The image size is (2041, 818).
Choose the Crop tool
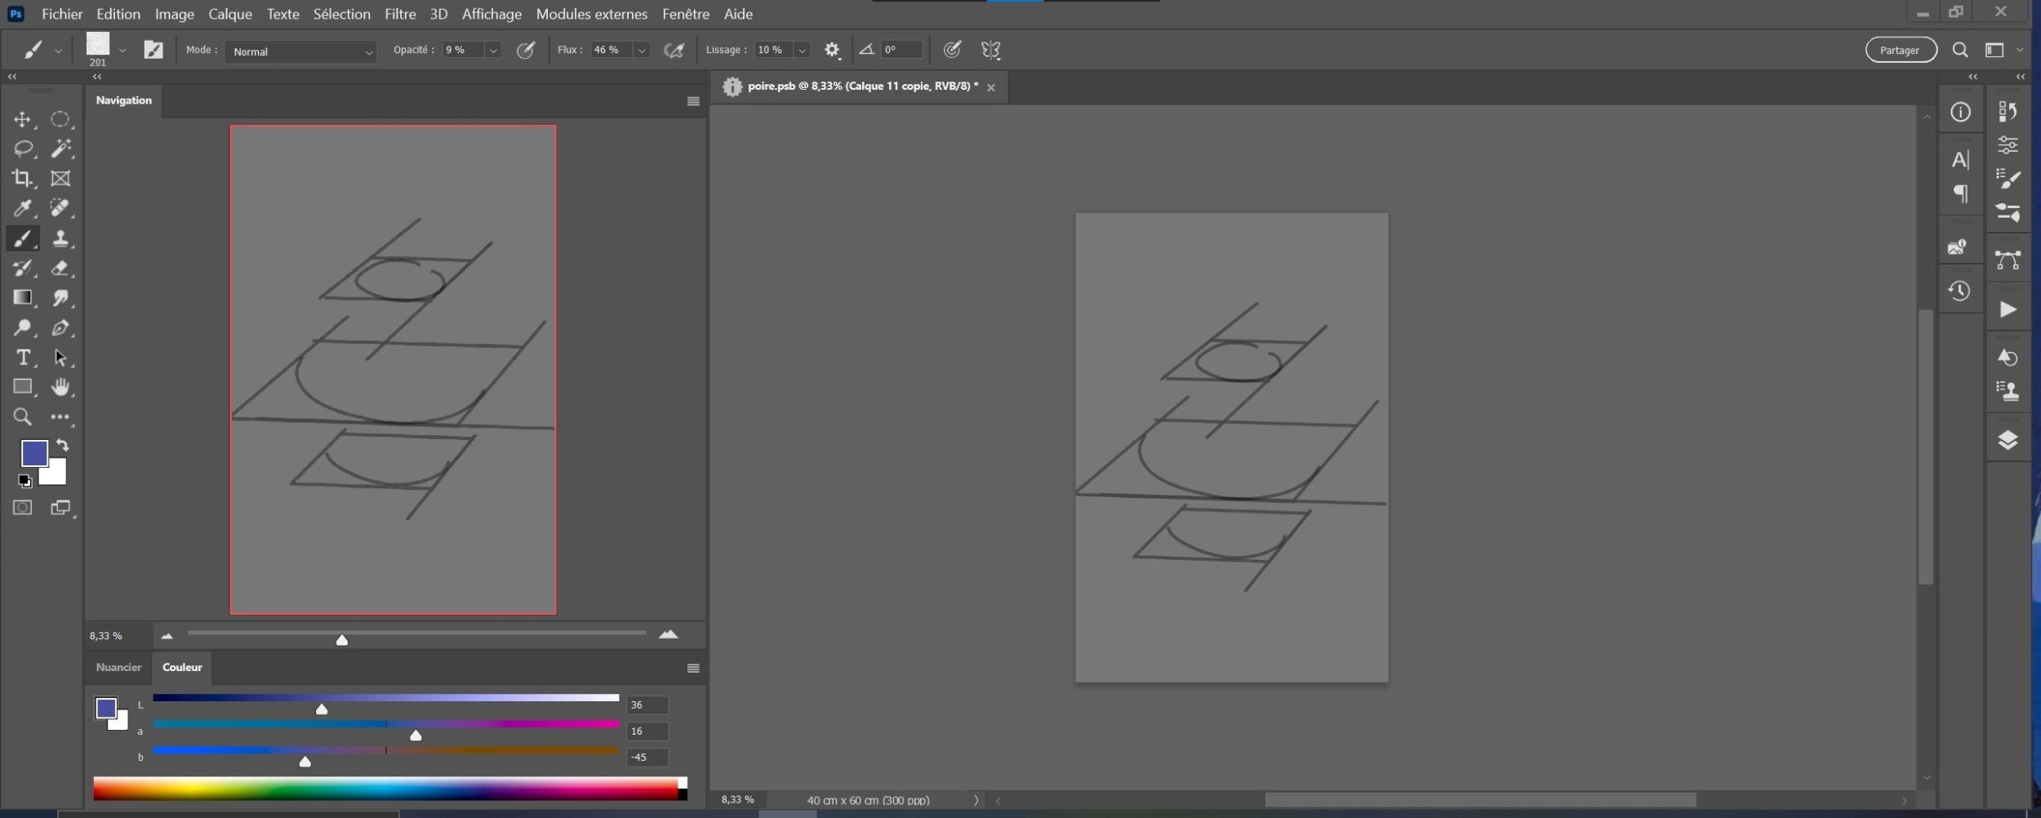(22, 178)
